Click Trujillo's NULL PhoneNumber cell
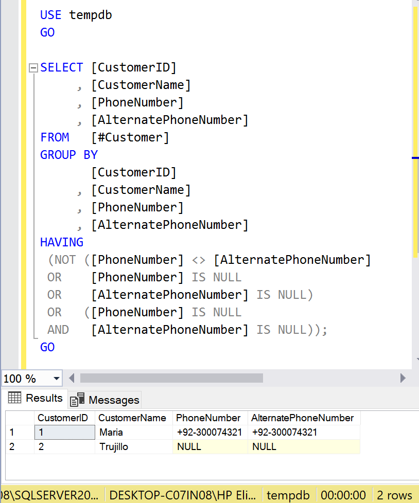The height and width of the screenshot is (503, 419). 189,446
